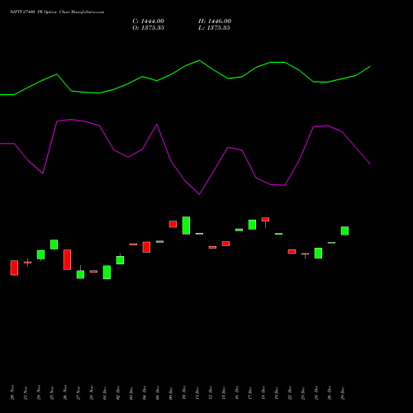
Task: Click the 16 Dec date label
Action: click(237, 392)
